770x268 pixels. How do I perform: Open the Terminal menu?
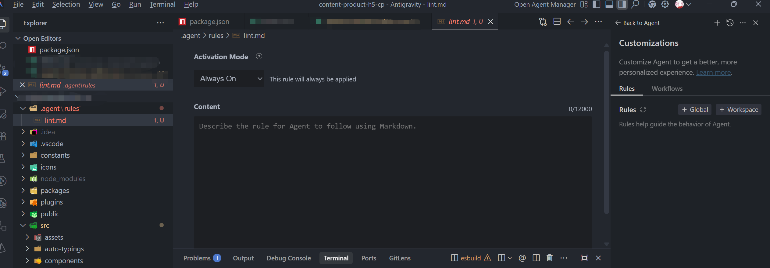pos(162,5)
